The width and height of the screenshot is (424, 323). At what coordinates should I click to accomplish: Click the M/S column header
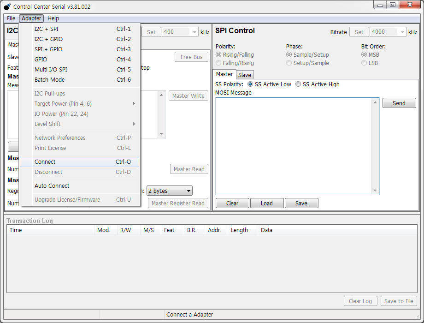[x=151, y=230]
